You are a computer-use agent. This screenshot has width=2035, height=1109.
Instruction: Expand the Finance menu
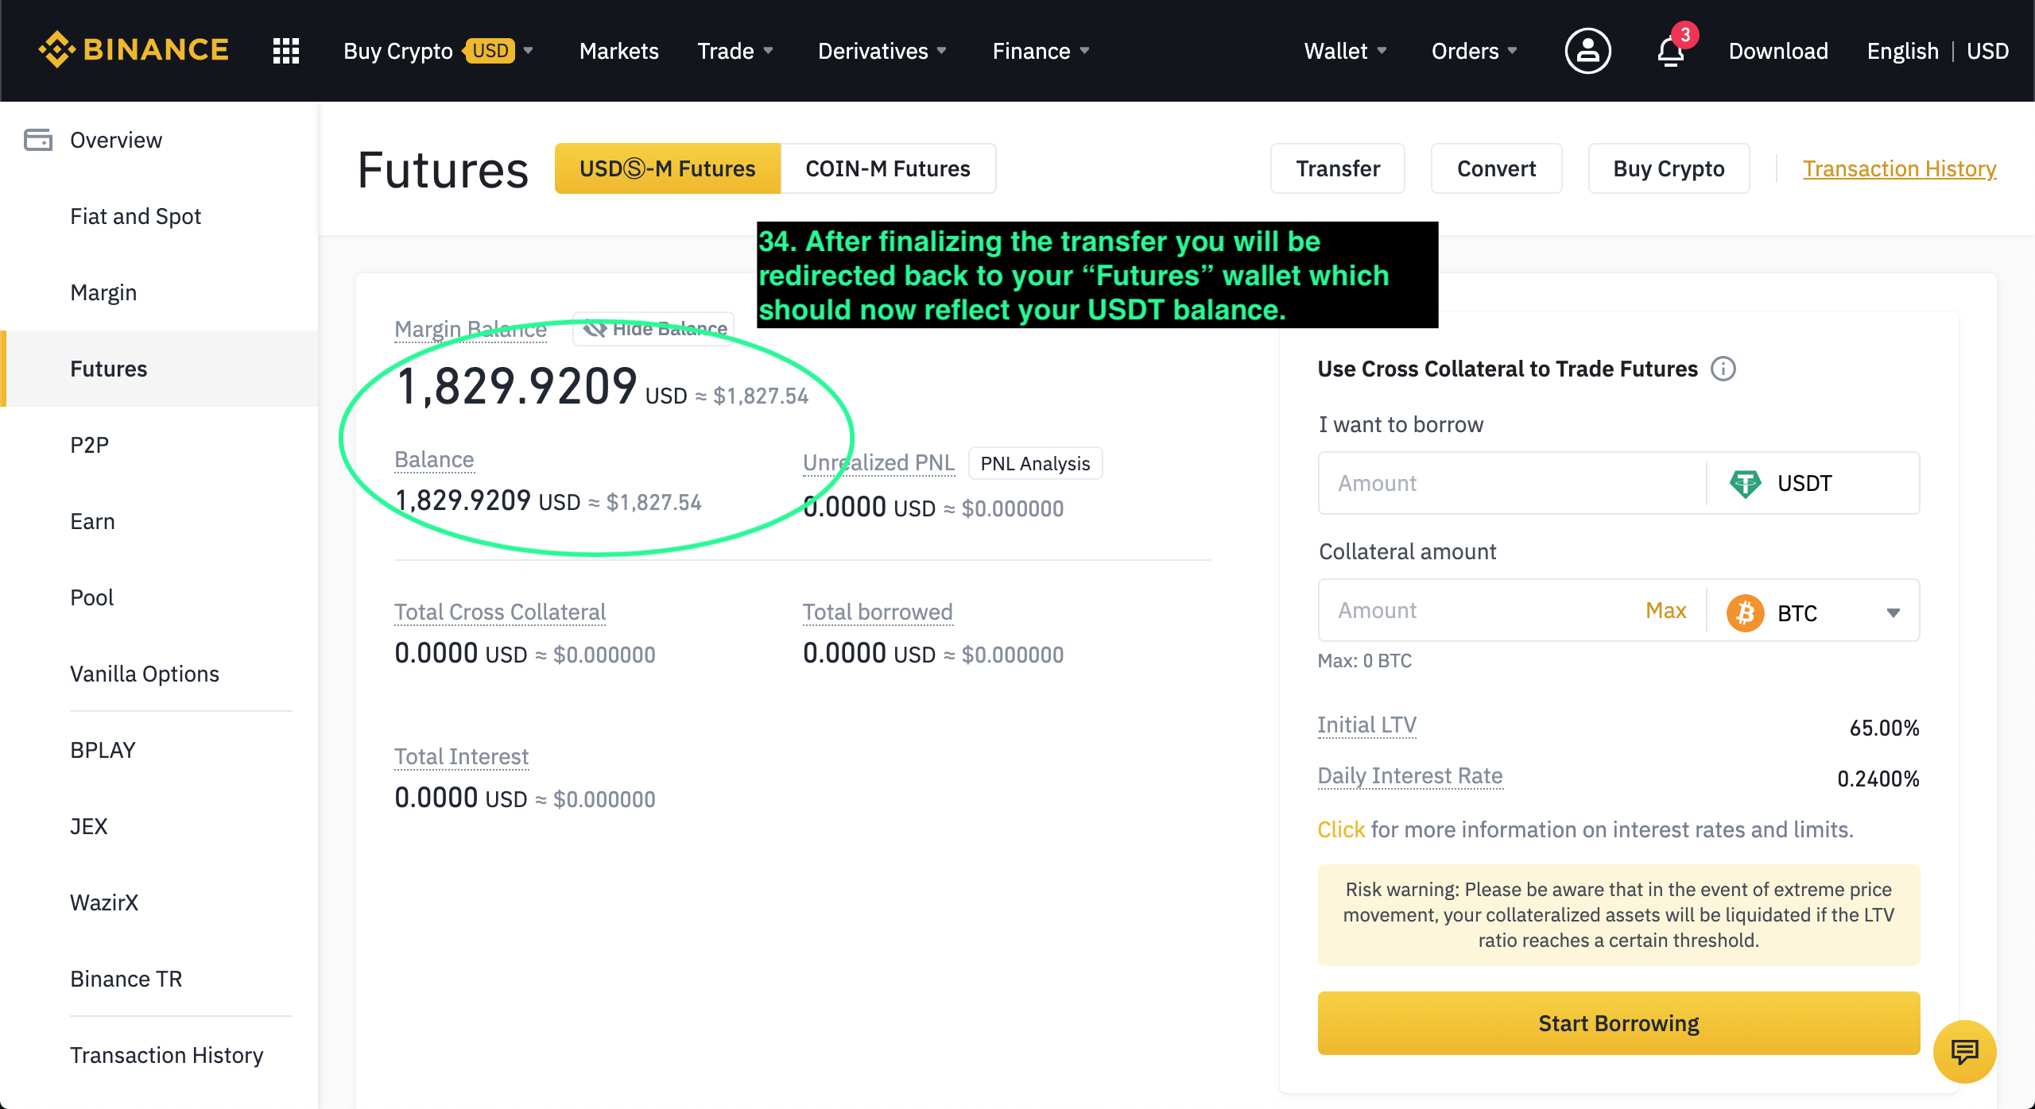[1041, 51]
